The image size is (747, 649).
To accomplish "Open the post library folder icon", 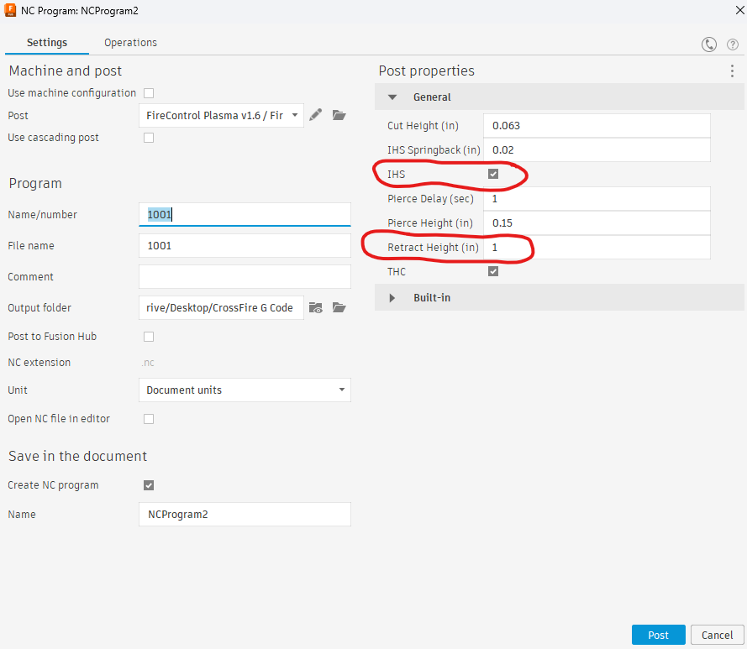I will (x=339, y=115).
